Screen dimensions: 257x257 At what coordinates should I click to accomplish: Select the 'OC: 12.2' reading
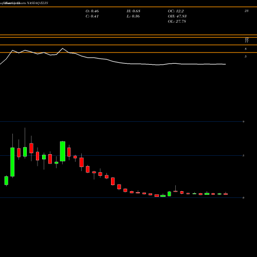coord(176,11)
